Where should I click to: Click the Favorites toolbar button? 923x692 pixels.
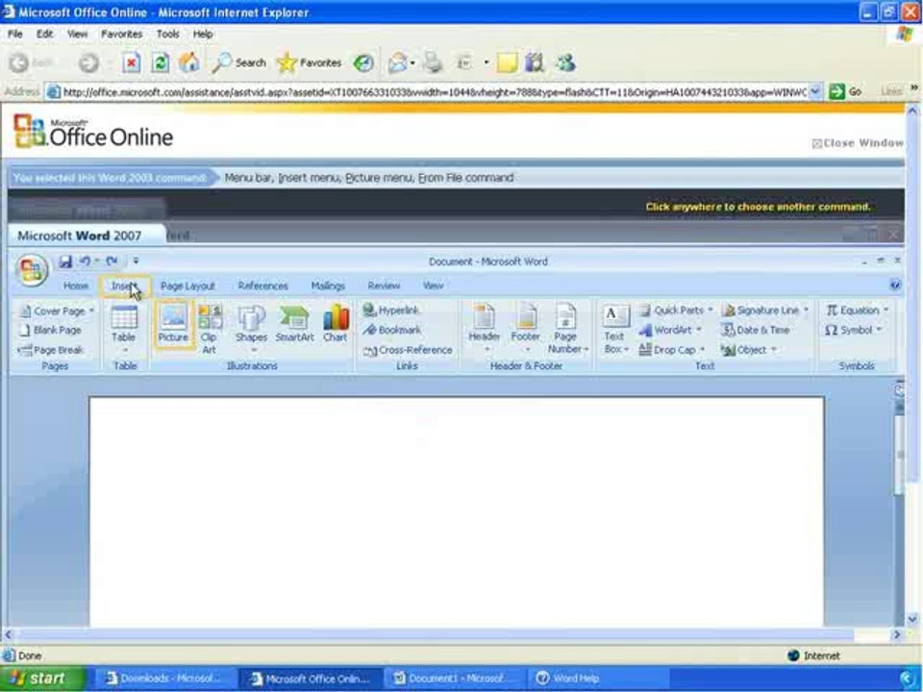pos(309,62)
